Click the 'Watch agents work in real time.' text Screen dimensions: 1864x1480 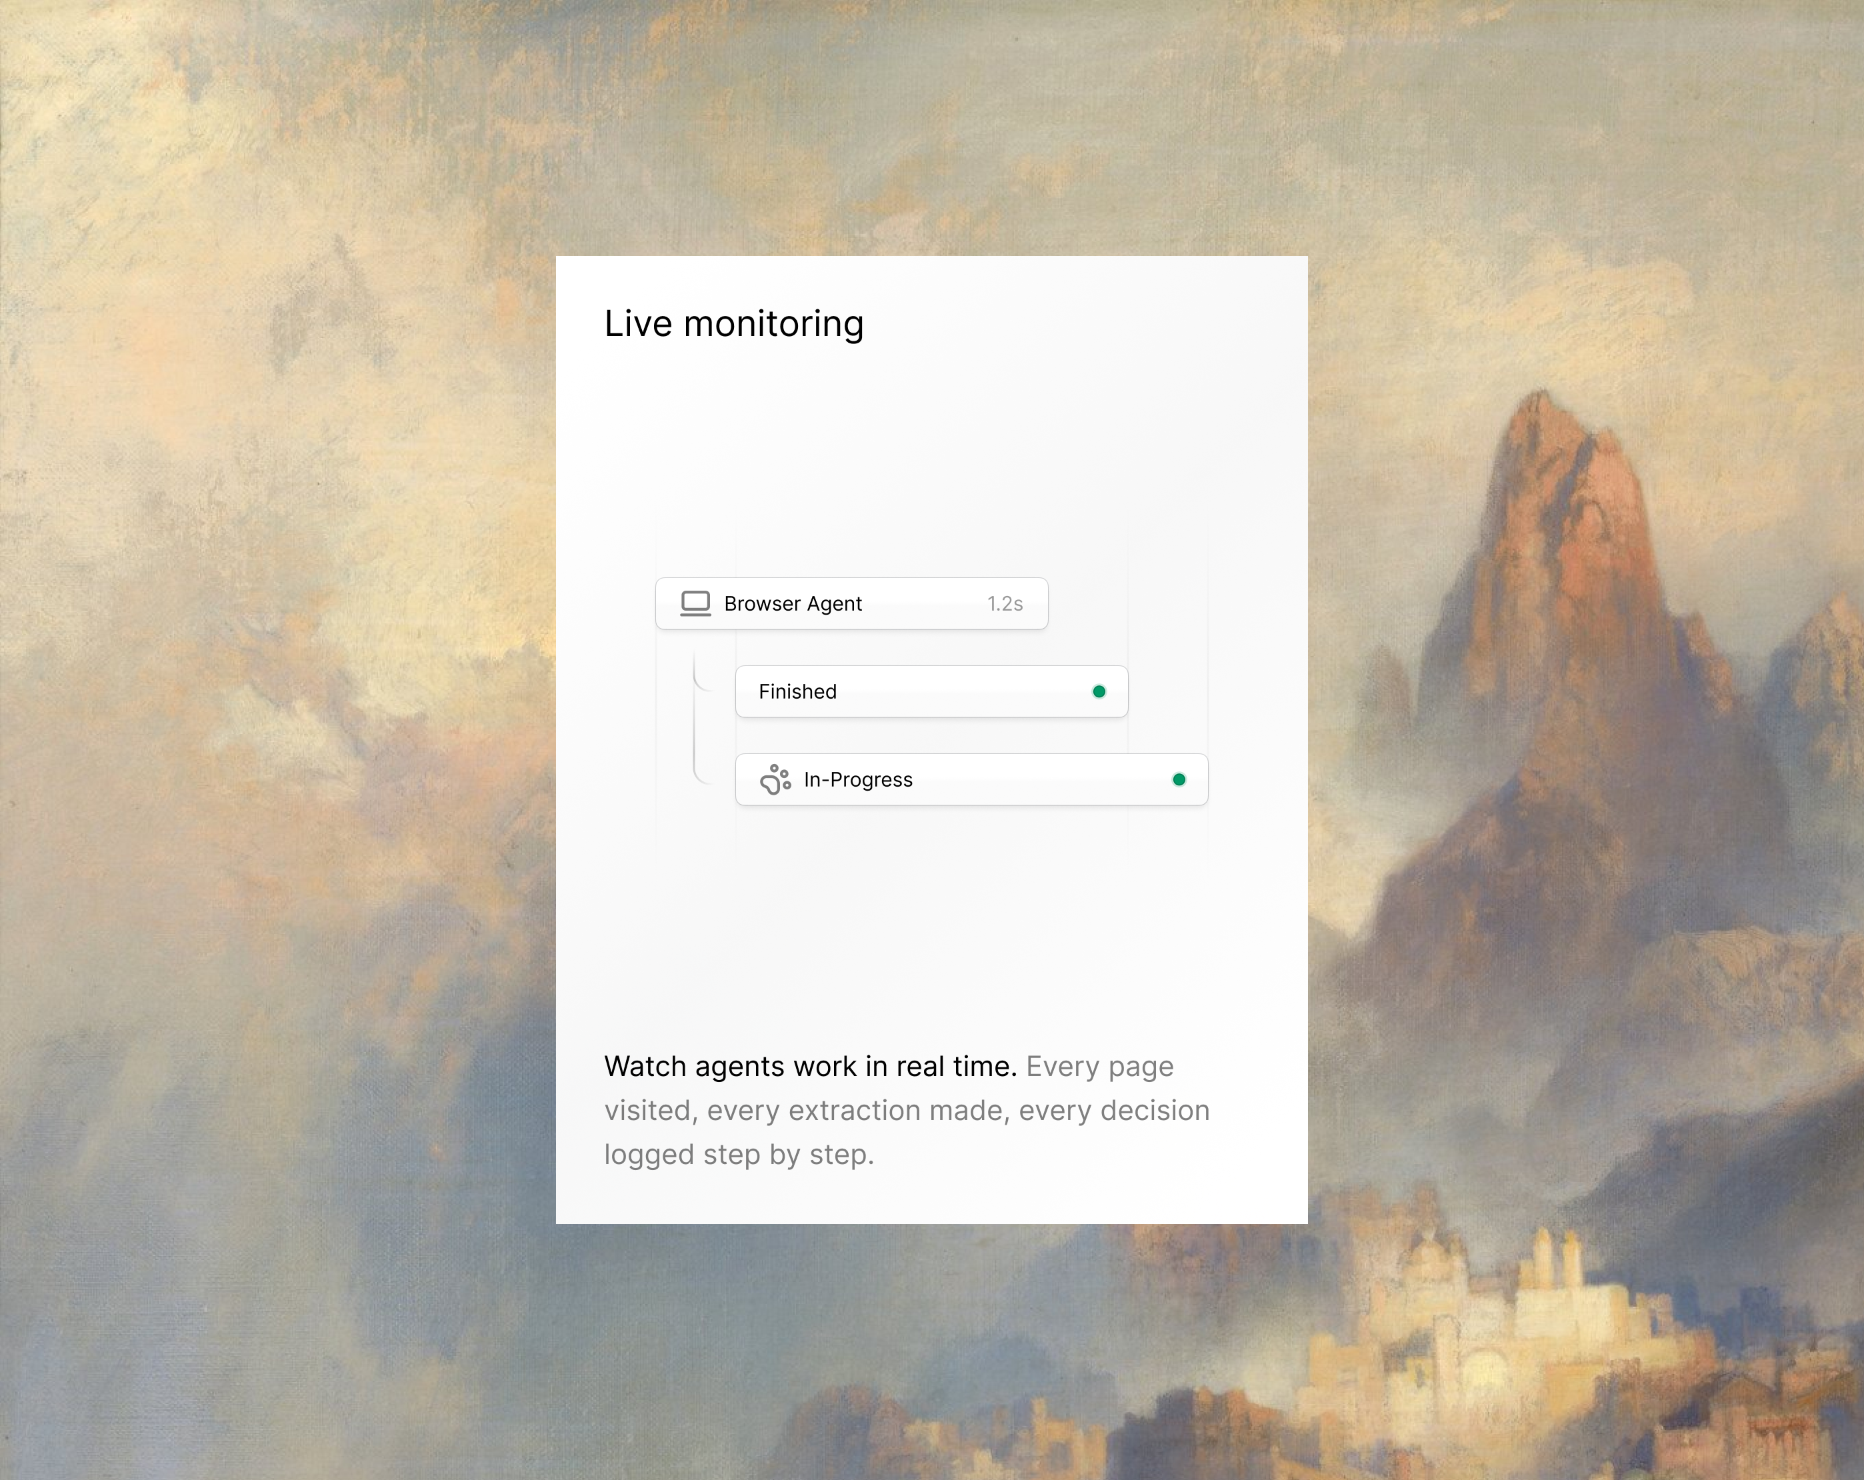point(810,1066)
